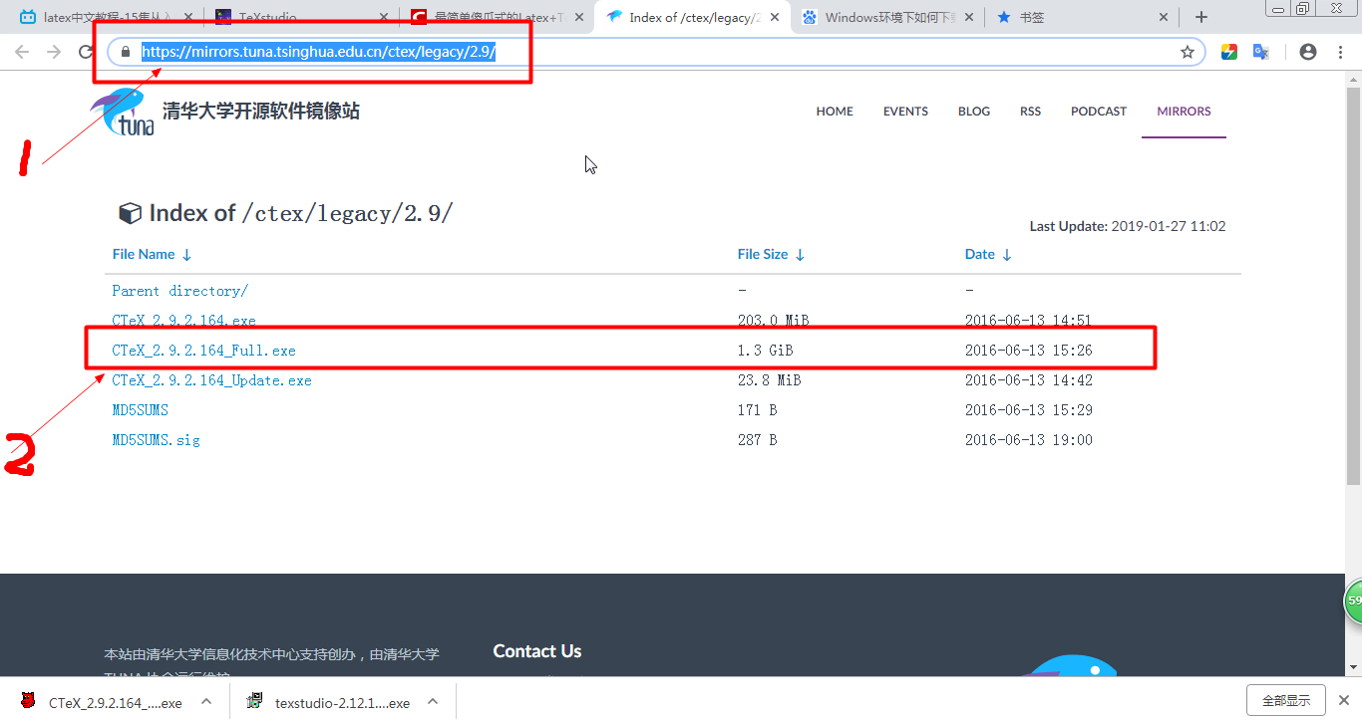Switch to the TeXstudio tab
Viewport: 1362px width, 721px height.
pyautogui.click(x=301, y=17)
